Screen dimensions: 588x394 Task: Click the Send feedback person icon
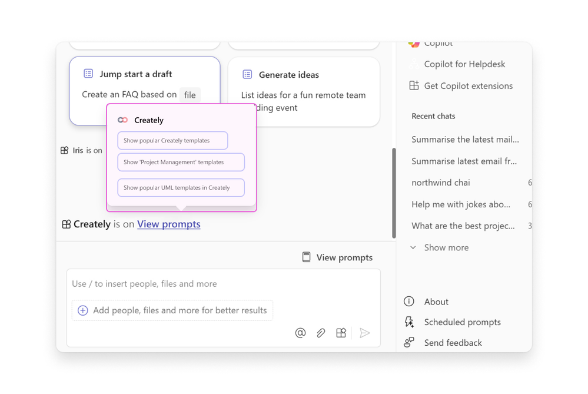coord(409,342)
